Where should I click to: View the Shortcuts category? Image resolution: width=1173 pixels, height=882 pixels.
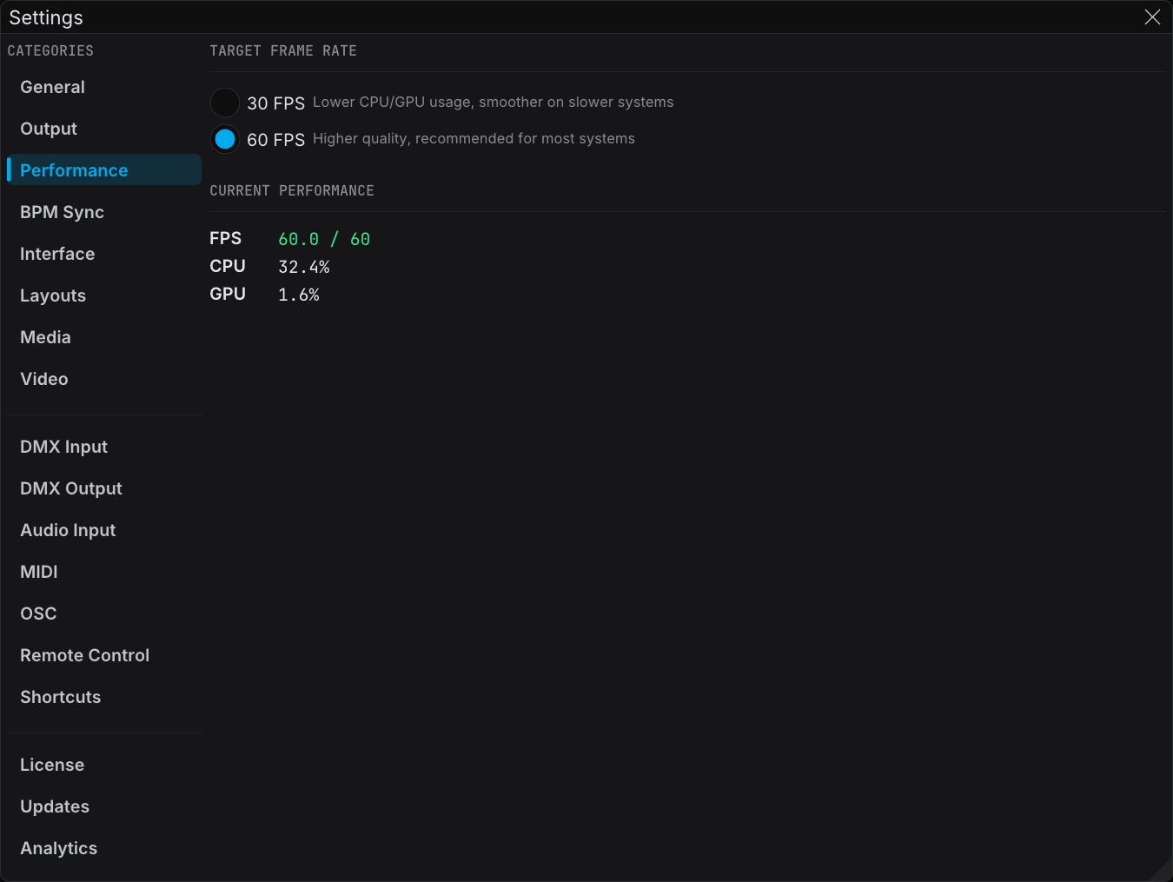pos(104,697)
